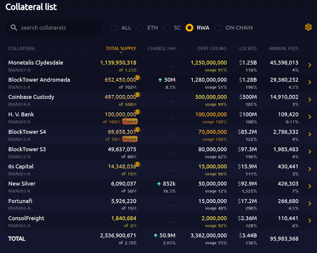
Task: Expand the Monetalis Clydesdale row chevron
Action: (310, 65)
